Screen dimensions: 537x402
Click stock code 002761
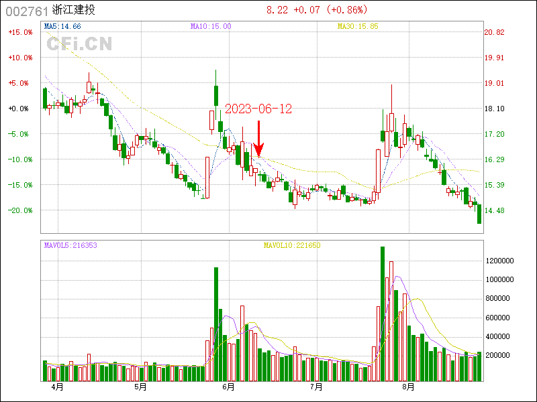[27, 11]
